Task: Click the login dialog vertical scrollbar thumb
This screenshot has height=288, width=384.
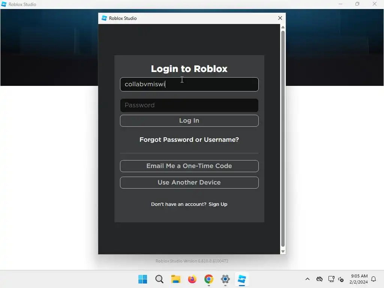Action: pyautogui.click(x=283, y=139)
